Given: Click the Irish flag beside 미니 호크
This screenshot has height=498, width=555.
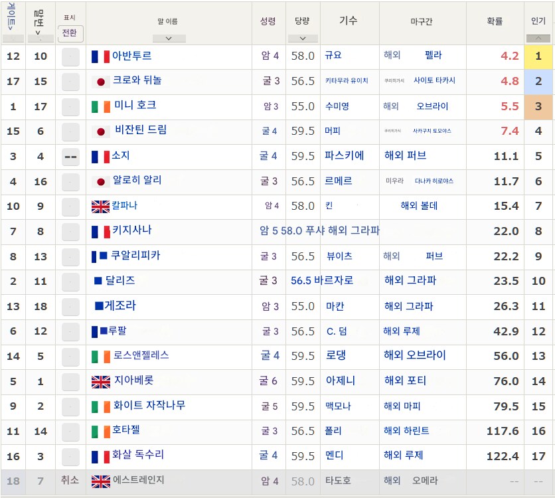Looking at the screenshot, I should (x=100, y=107).
